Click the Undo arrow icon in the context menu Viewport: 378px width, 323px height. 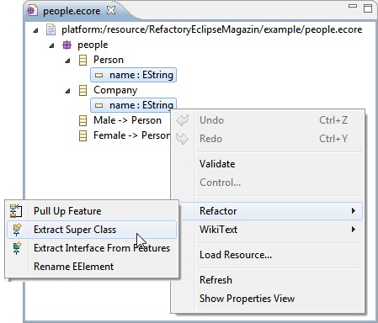point(183,120)
